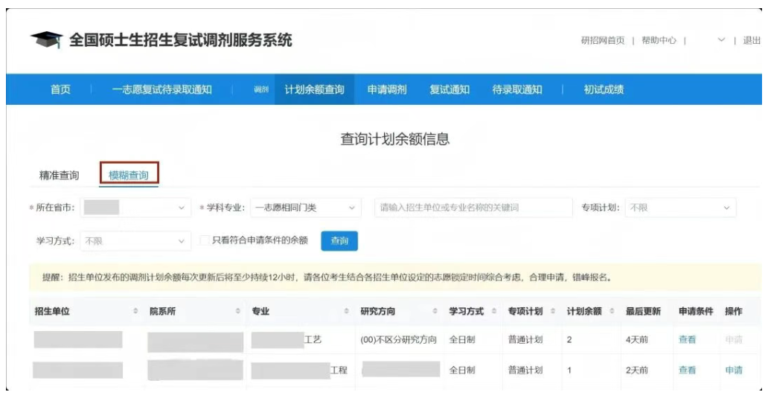
Task: Sort by 学习方式 column sort icon
Action: pos(494,311)
